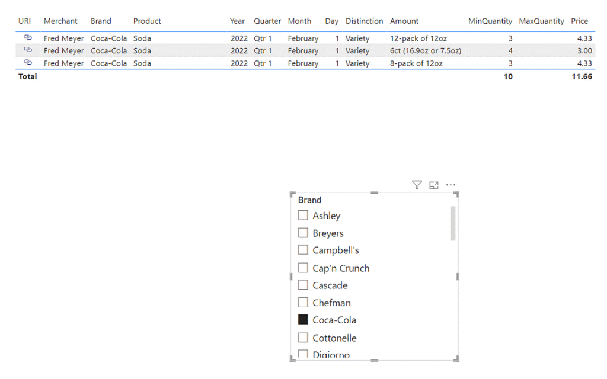Image resolution: width=607 pixels, height=379 pixels.
Task: Click the Cottonelle label in slicer
Action: 334,338
